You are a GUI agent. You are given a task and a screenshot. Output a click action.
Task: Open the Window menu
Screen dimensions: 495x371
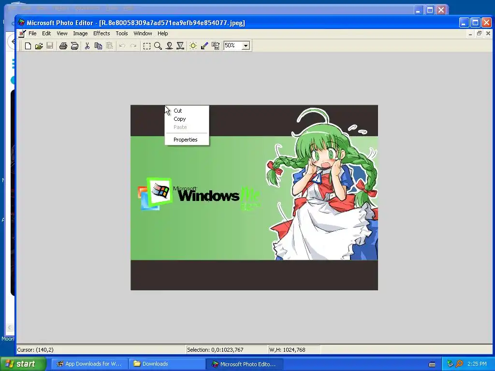pos(143,33)
